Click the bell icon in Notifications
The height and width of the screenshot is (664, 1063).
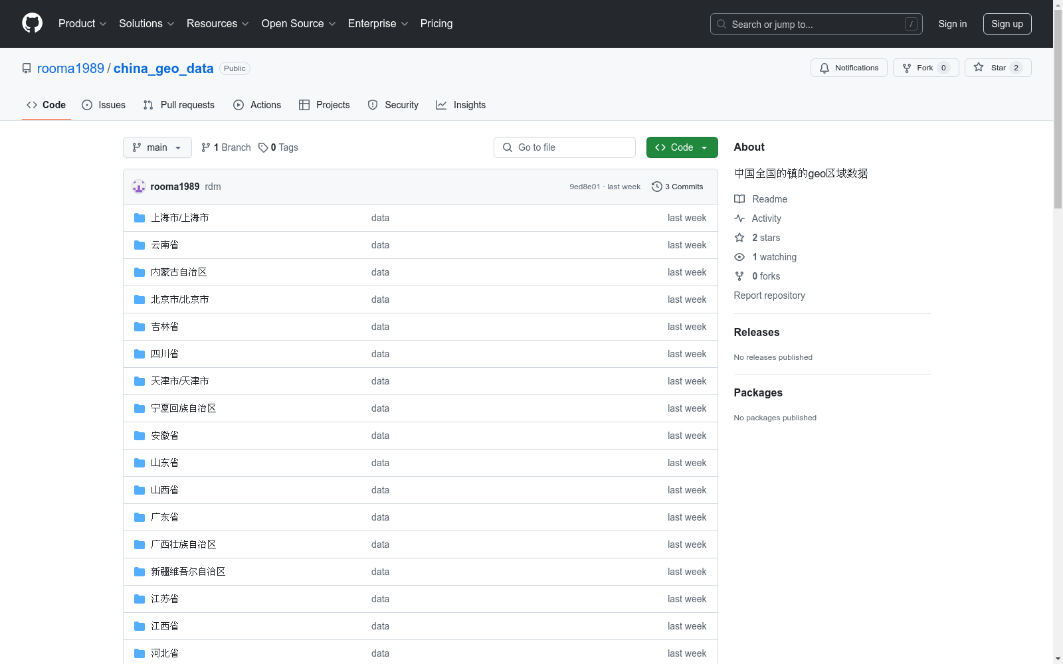[x=824, y=68]
